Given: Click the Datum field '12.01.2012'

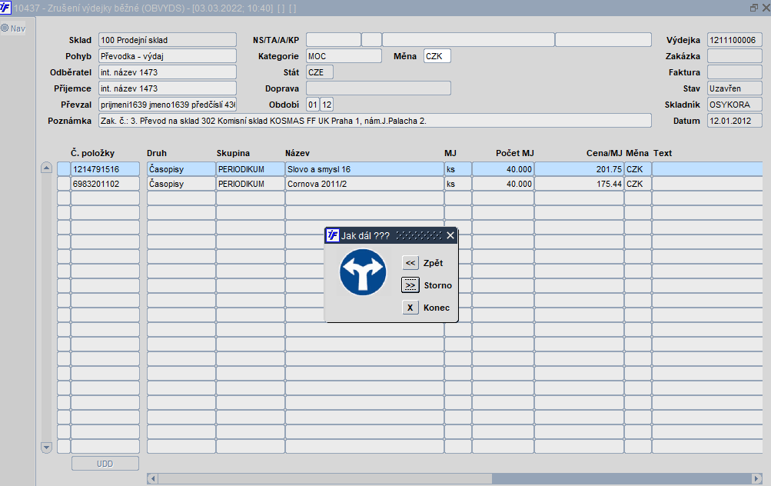Looking at the screenshot, I should (735, 121).
